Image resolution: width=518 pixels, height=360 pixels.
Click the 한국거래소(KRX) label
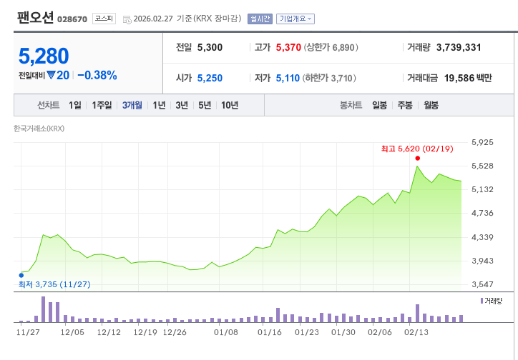[x=39, y=129]
